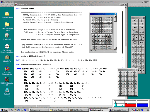Click the alpha button in the blue-titled palette
This screenshot has width=150, height=112.
92,18
